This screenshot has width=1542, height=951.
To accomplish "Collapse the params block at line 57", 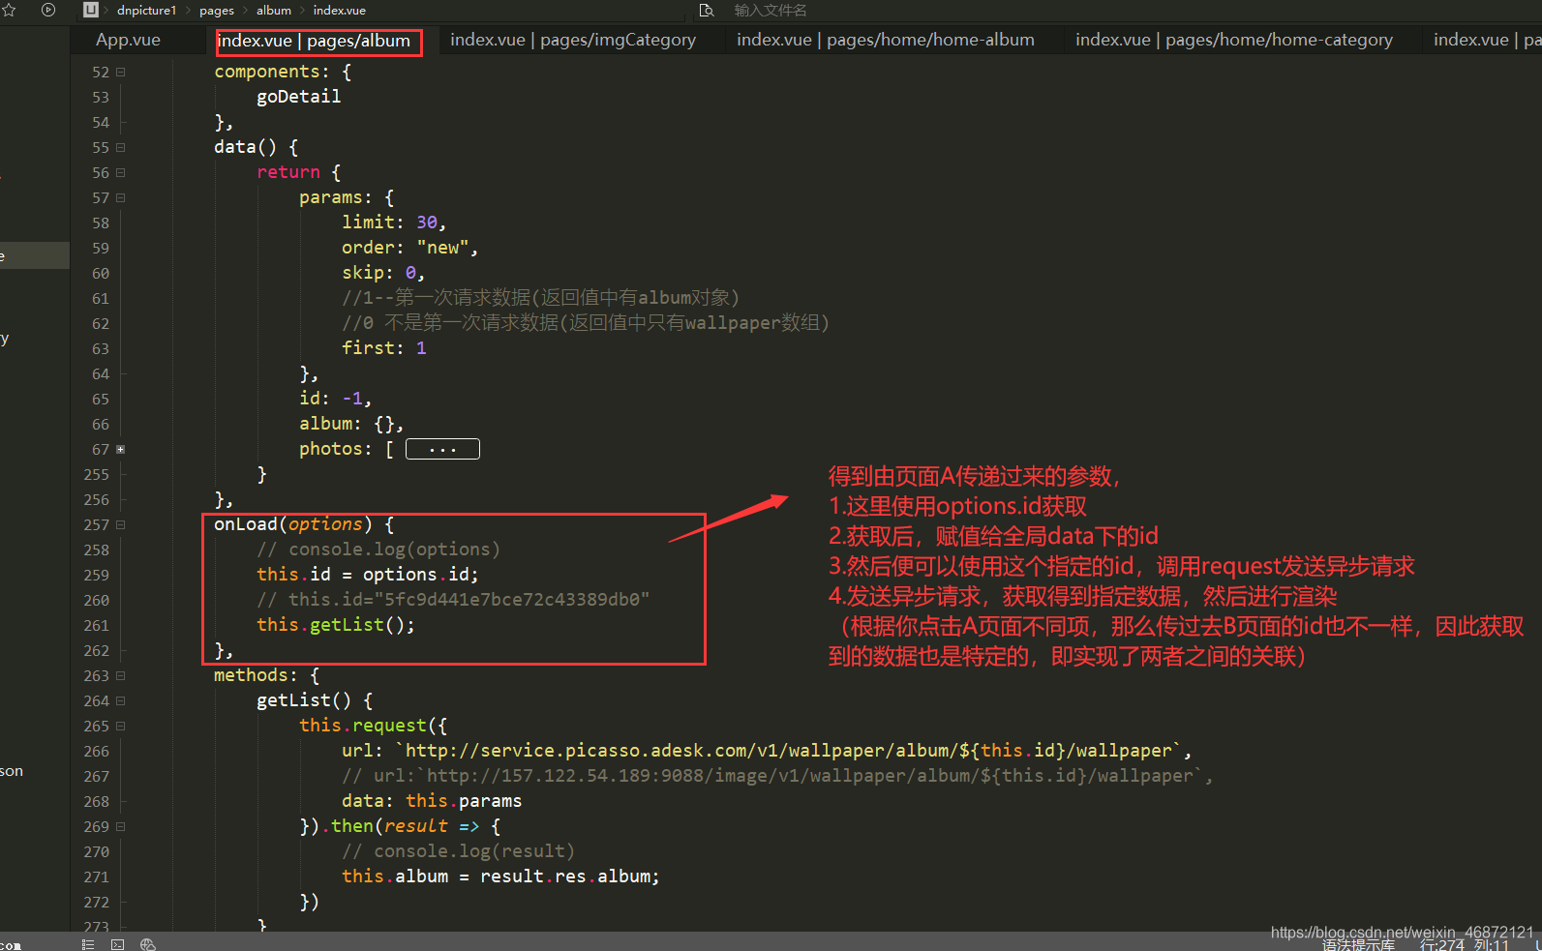I will (x=121, y=197).
